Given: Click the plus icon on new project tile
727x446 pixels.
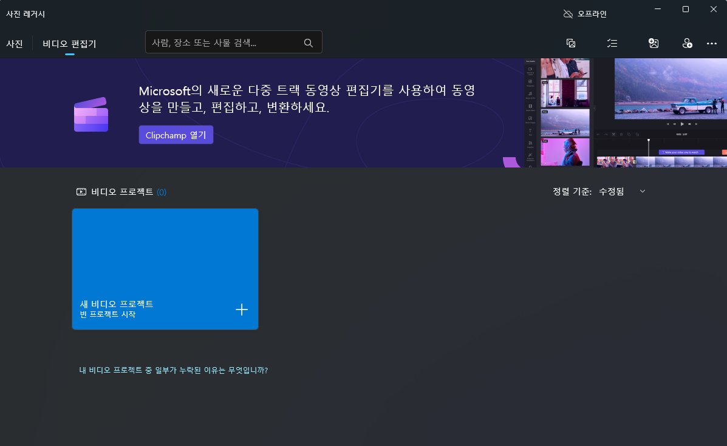Looking at the screenshot, I should [x=242, y=309].
